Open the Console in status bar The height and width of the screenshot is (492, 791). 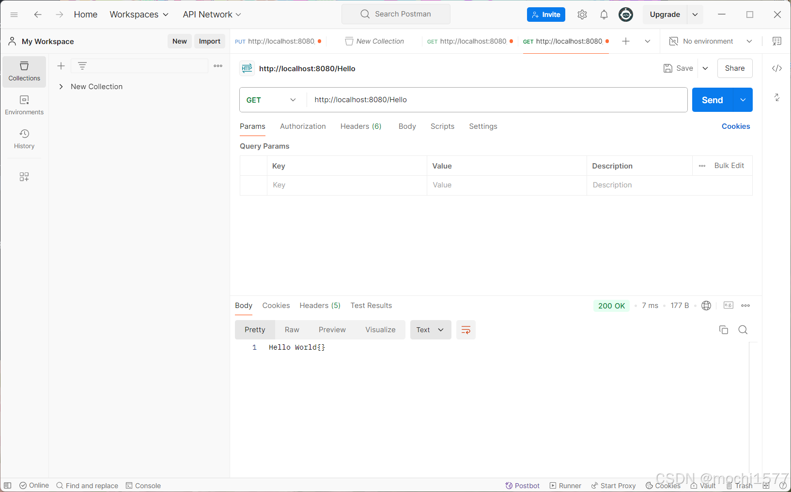tap(143, 486)
